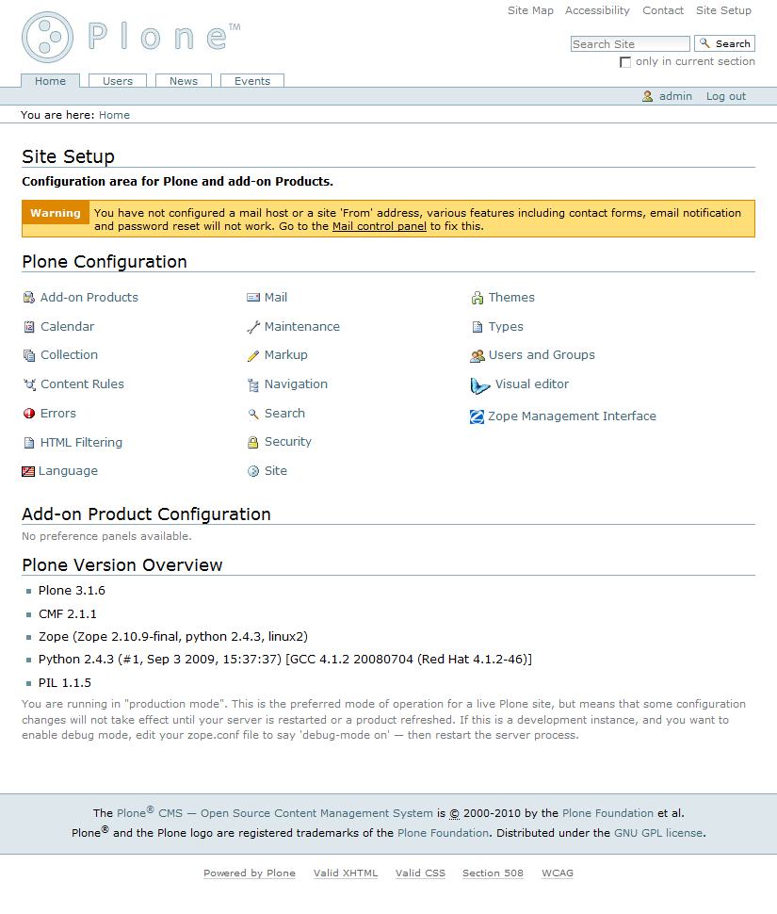Image resolution: width=777 pixels, height=914 pixels.
Task: Open Site Setup link in header
Action: [x=723, y=10]
